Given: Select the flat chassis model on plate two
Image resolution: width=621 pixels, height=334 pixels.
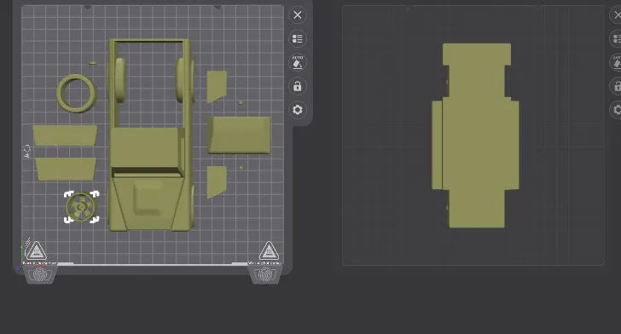Looking at the screenshot, I should (x=475, y=135).
